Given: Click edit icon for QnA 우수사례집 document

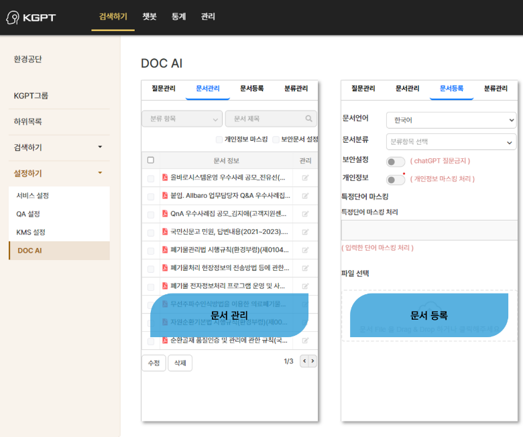Looking at the screenshot, I should pos(305,214).
